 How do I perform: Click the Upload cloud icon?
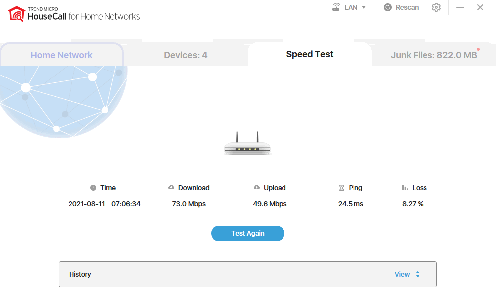257,188
